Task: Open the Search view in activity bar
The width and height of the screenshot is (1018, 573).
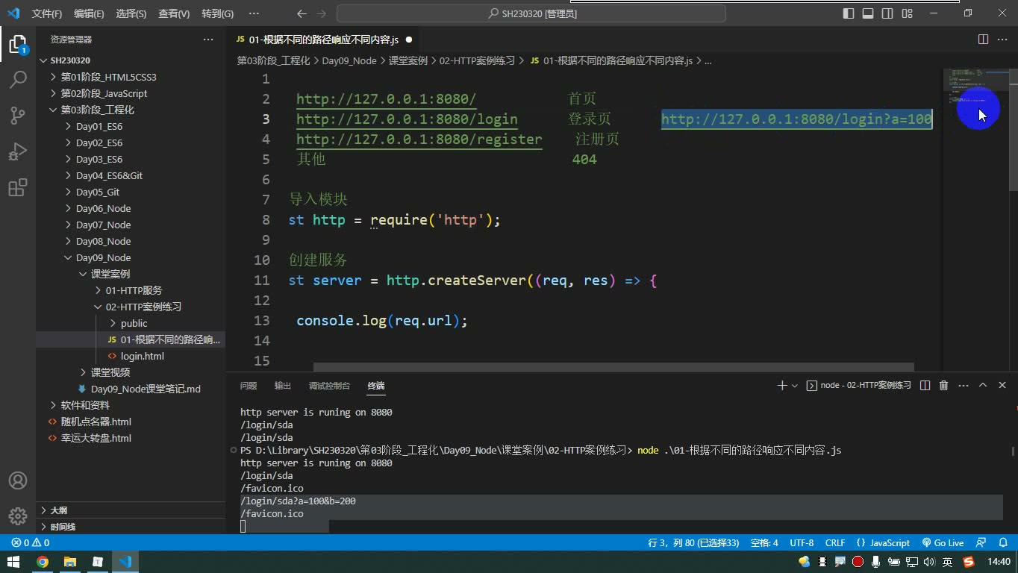Action: [17, 79]
